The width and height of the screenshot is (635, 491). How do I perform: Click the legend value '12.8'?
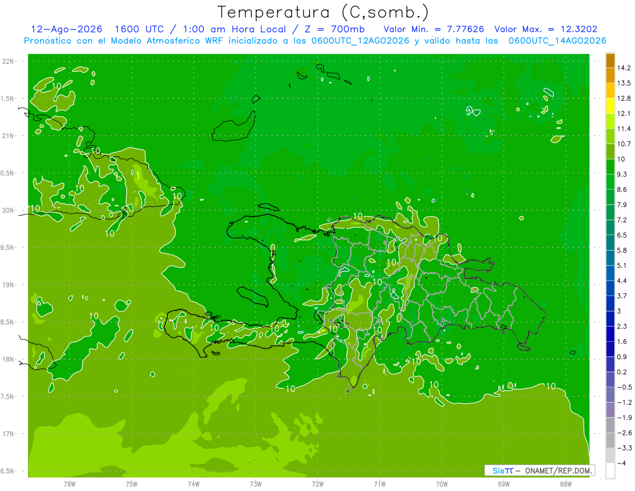[624, 98]
